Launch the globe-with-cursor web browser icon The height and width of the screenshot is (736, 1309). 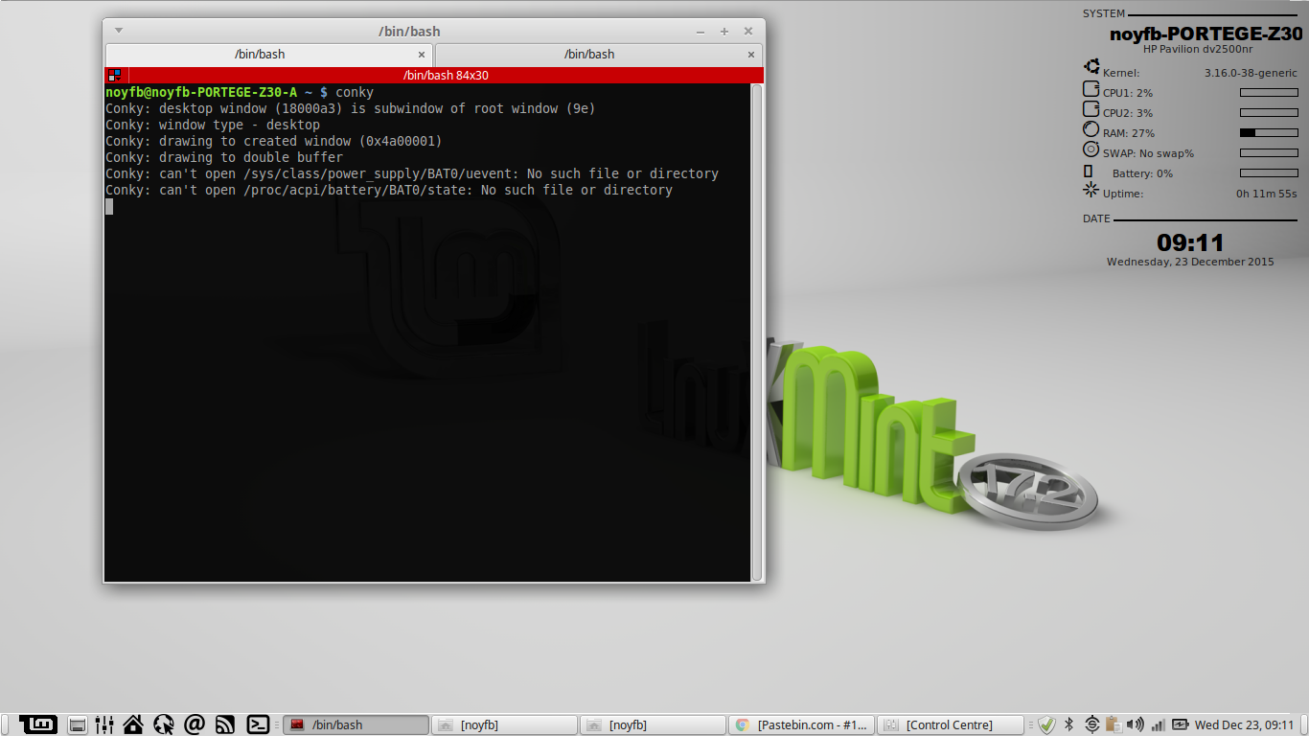[x=164, y=724]
